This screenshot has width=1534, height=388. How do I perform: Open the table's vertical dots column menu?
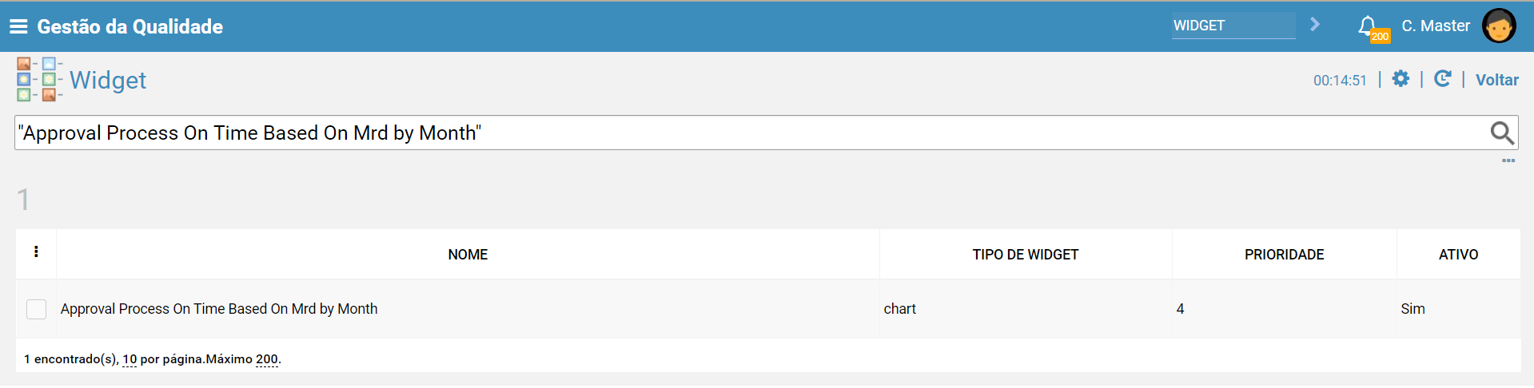tap(36, 252)
